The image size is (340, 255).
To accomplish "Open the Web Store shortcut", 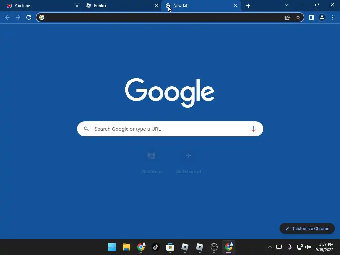I will pyautogui.click(x=151, y=162).
